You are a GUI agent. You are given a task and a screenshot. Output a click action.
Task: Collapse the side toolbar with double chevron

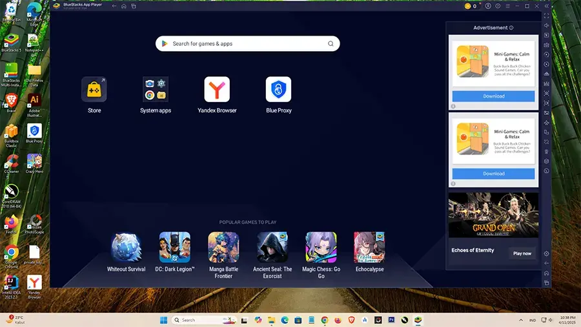tap(547, 6)
